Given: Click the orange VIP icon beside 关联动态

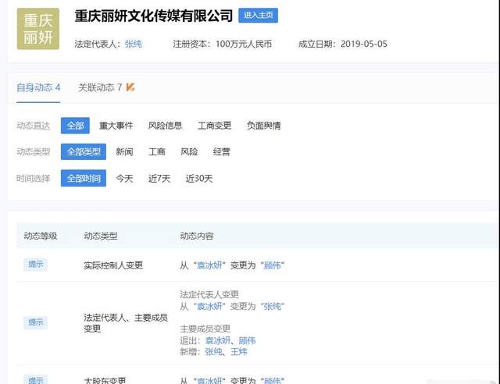Looking at the screenshot, I should pos(130,87).
